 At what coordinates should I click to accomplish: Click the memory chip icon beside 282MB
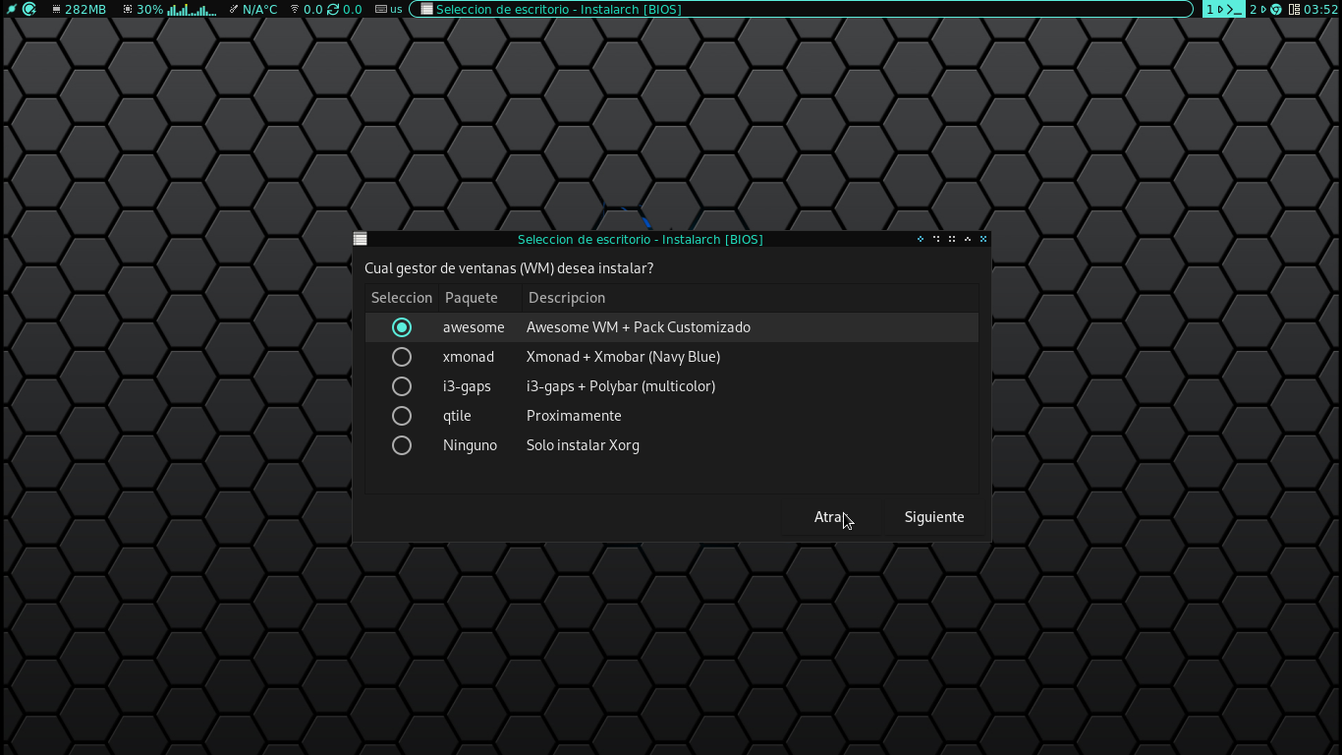tap(57, 9)
